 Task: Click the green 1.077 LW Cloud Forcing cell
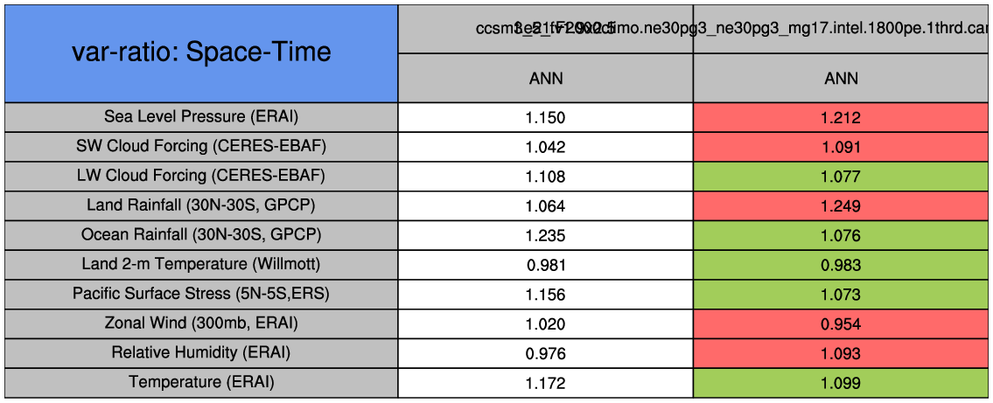pyautogui.click(x=841, y=177)
